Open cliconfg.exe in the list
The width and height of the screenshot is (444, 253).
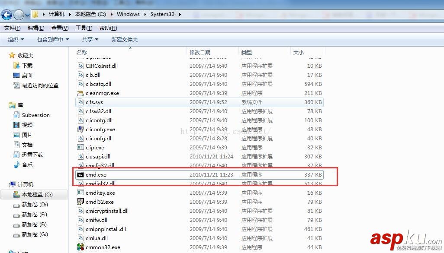point(100,129)
